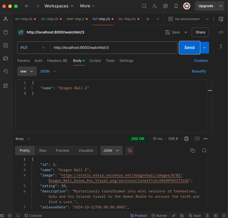Click the Save button
This screenshot has width=228, height=218.
tap(173, 32)
